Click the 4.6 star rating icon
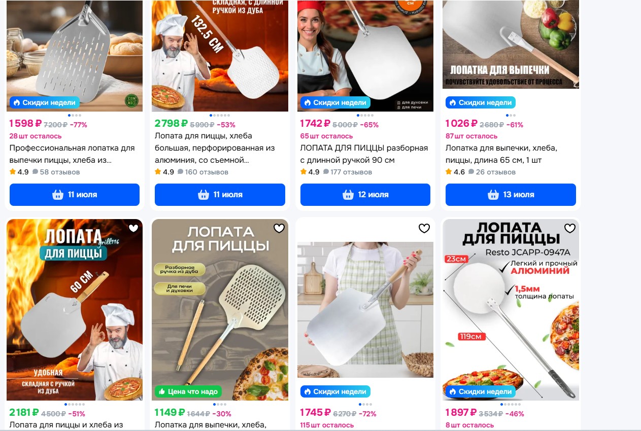Image resolution: width=641 pixels, height=431 pixels. [x=449, y=172]
